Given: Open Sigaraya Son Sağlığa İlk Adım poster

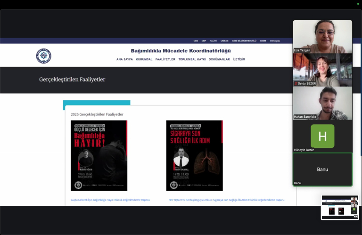Looking at the screenshot, I should 194,155.
